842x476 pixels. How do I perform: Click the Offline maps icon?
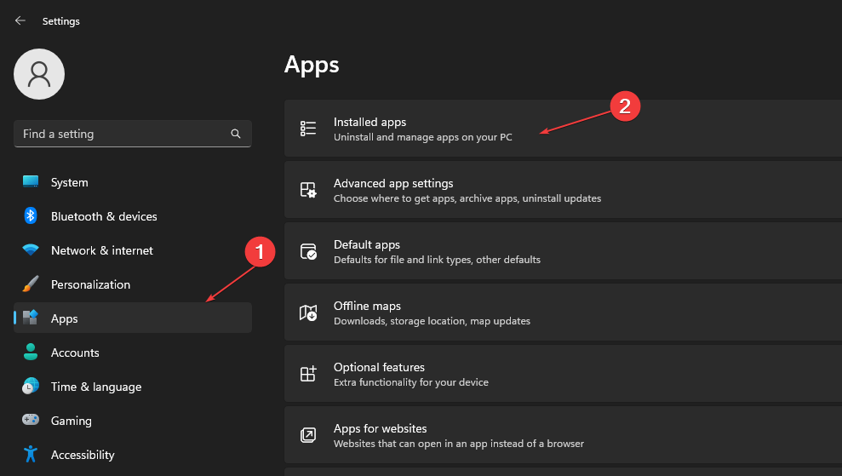(x=308, y=313)
